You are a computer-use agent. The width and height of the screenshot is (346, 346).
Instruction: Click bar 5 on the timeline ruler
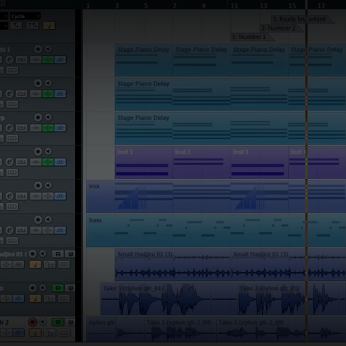point(146,6)
